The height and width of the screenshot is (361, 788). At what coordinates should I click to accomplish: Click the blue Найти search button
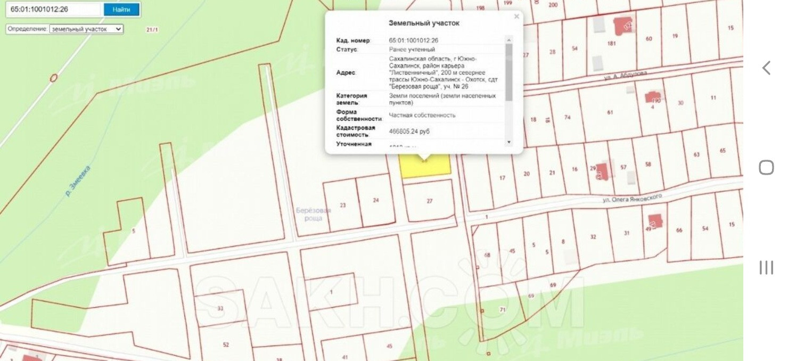(x=121, y=10)
